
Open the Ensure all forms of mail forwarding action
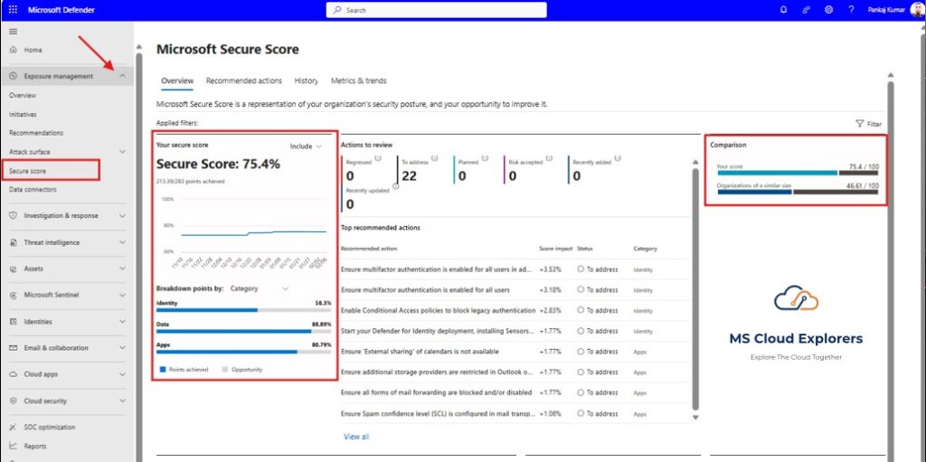click(437, 392)
